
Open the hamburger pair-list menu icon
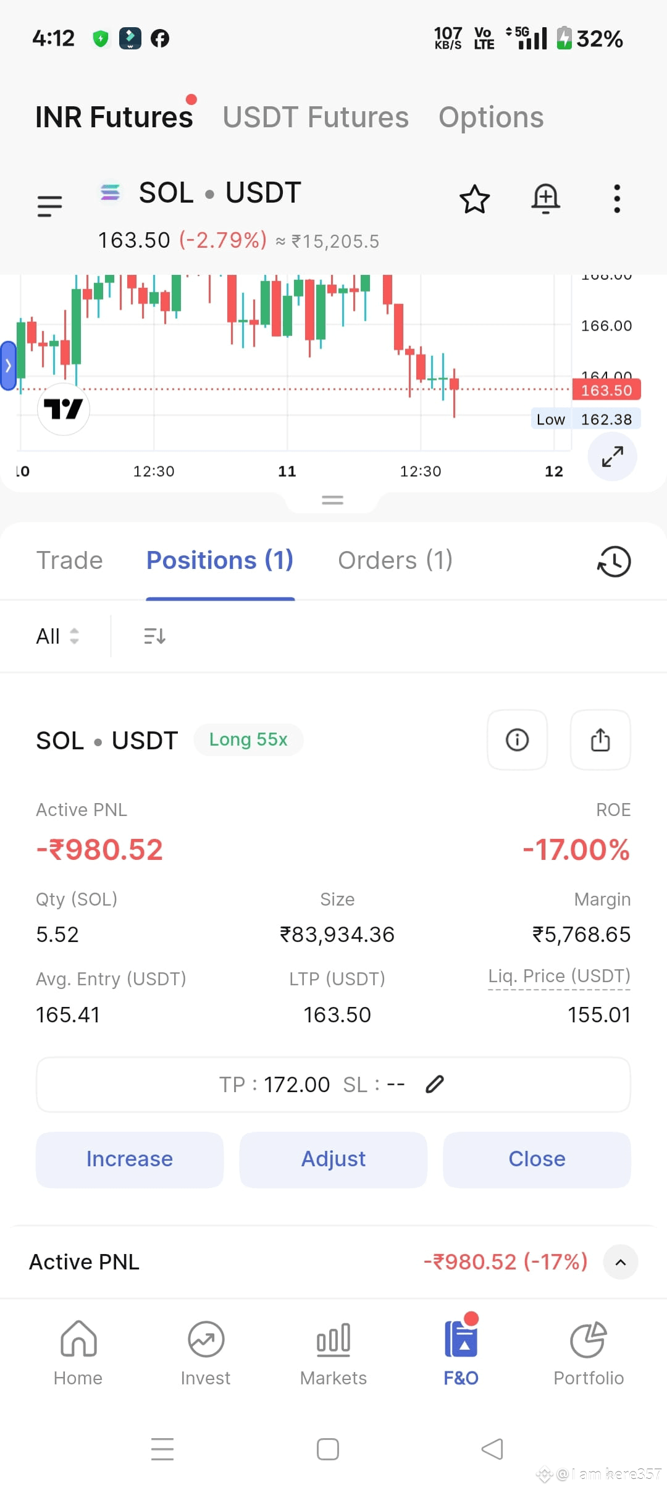pos(49,206)
